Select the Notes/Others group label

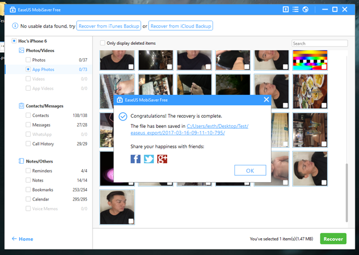39,161
